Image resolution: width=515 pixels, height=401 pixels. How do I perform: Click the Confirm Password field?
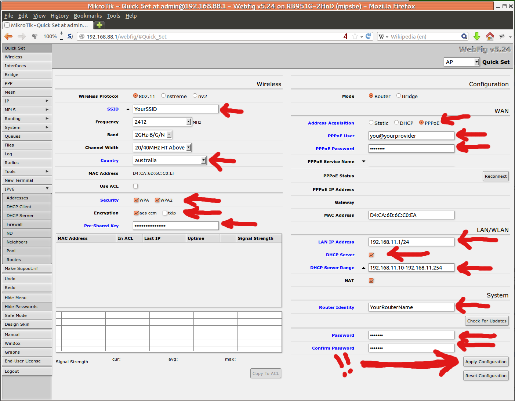tap(411, 348)
